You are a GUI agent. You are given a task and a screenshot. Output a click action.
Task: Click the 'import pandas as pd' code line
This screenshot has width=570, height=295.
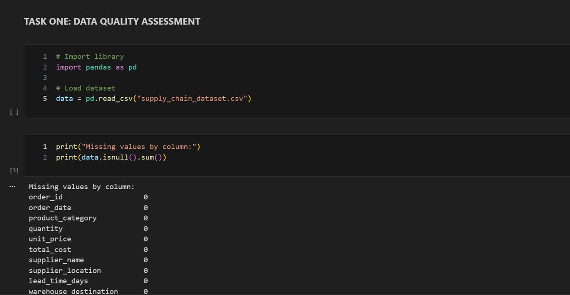click(x=96, y=67)
